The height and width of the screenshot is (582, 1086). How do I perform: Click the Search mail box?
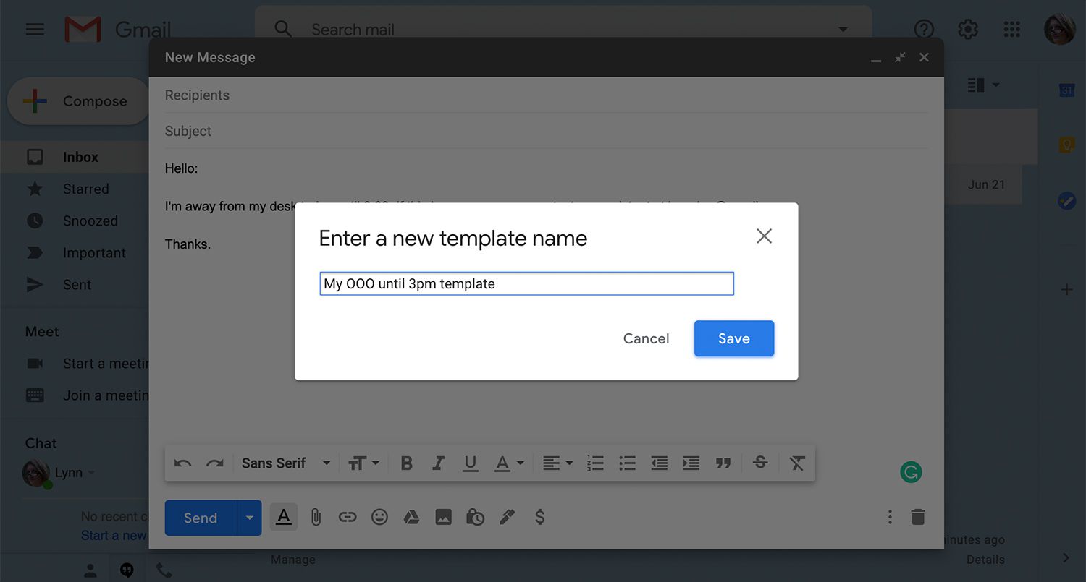565,30
